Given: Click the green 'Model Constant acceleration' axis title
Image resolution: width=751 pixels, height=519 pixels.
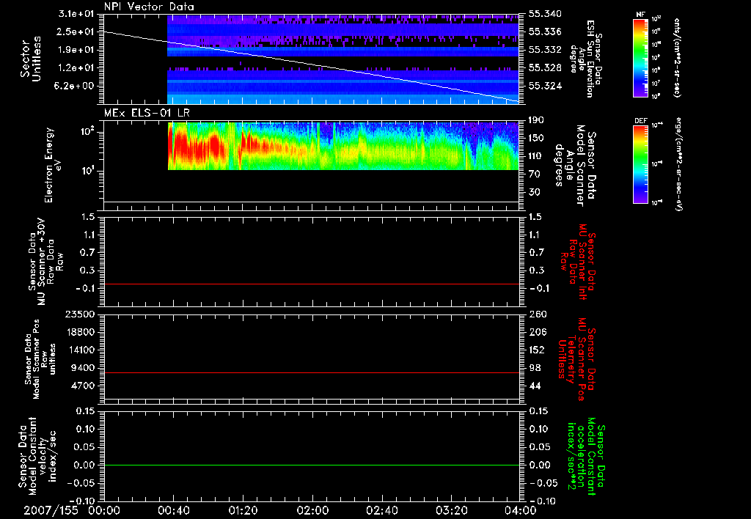Looking at the screenshot, I should [586, 457].
